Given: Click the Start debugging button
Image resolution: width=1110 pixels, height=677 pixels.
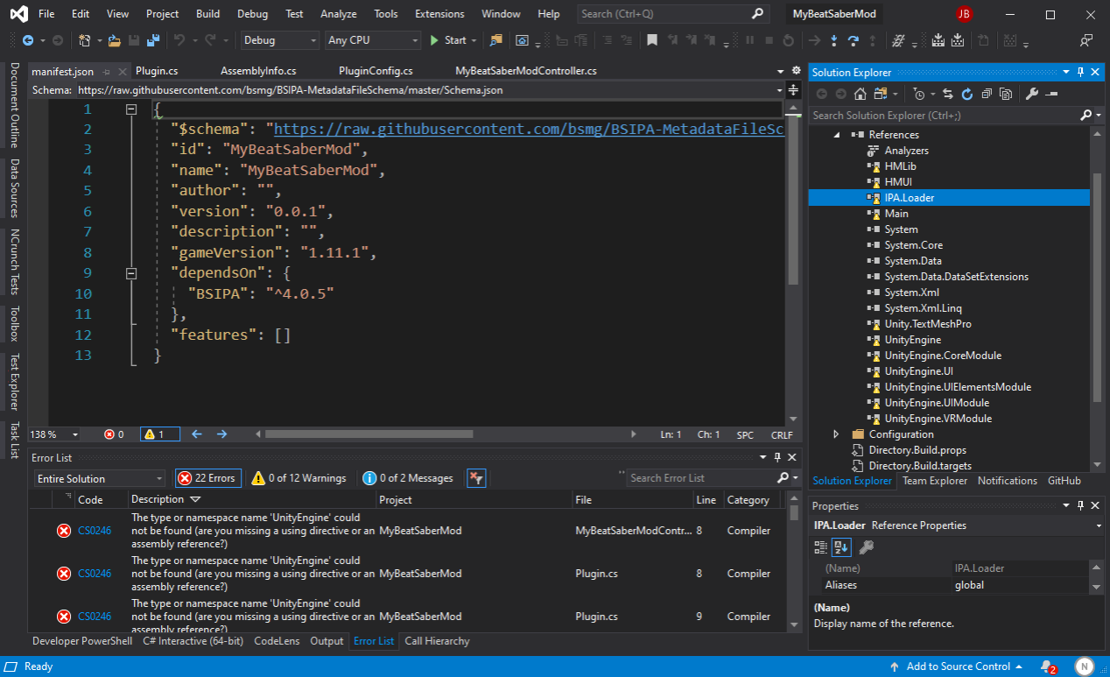Looking at the screenshot, I should click(x=447, y=40).
